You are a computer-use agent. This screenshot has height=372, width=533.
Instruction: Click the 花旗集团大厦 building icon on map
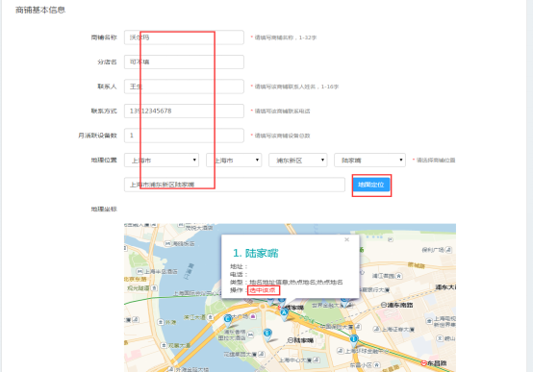262,354
